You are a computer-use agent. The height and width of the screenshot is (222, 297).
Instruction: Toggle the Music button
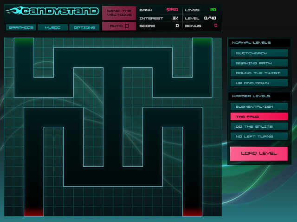(x=52, y=27)
